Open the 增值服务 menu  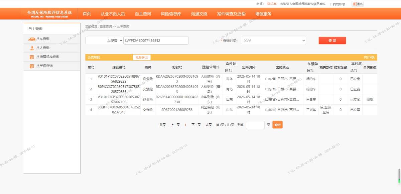coord(263,14)
